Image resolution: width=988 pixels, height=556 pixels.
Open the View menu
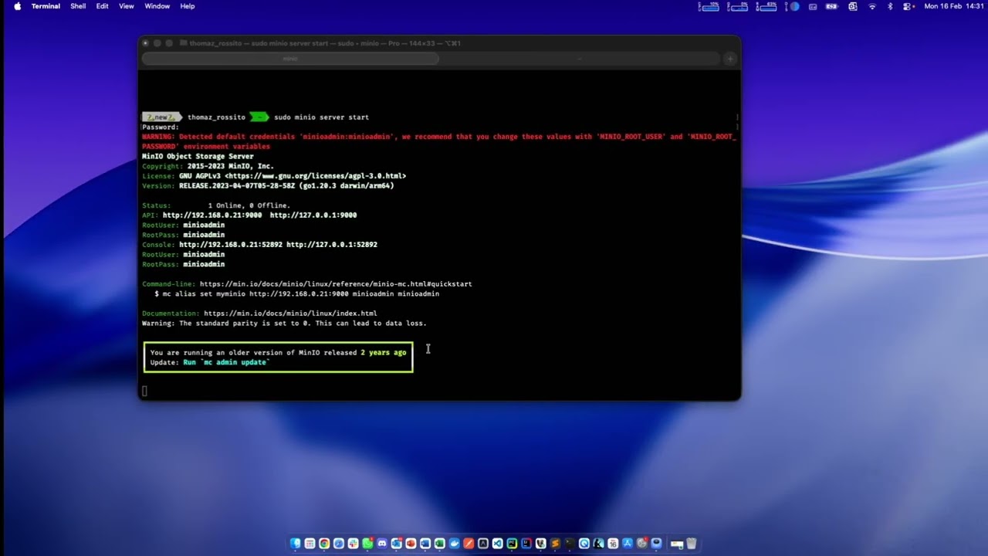pos(127,6)
